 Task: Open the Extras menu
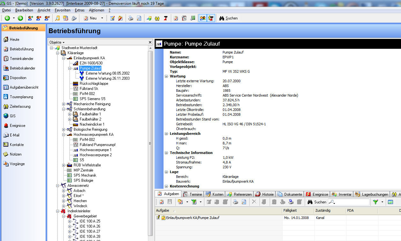[79, 10]
